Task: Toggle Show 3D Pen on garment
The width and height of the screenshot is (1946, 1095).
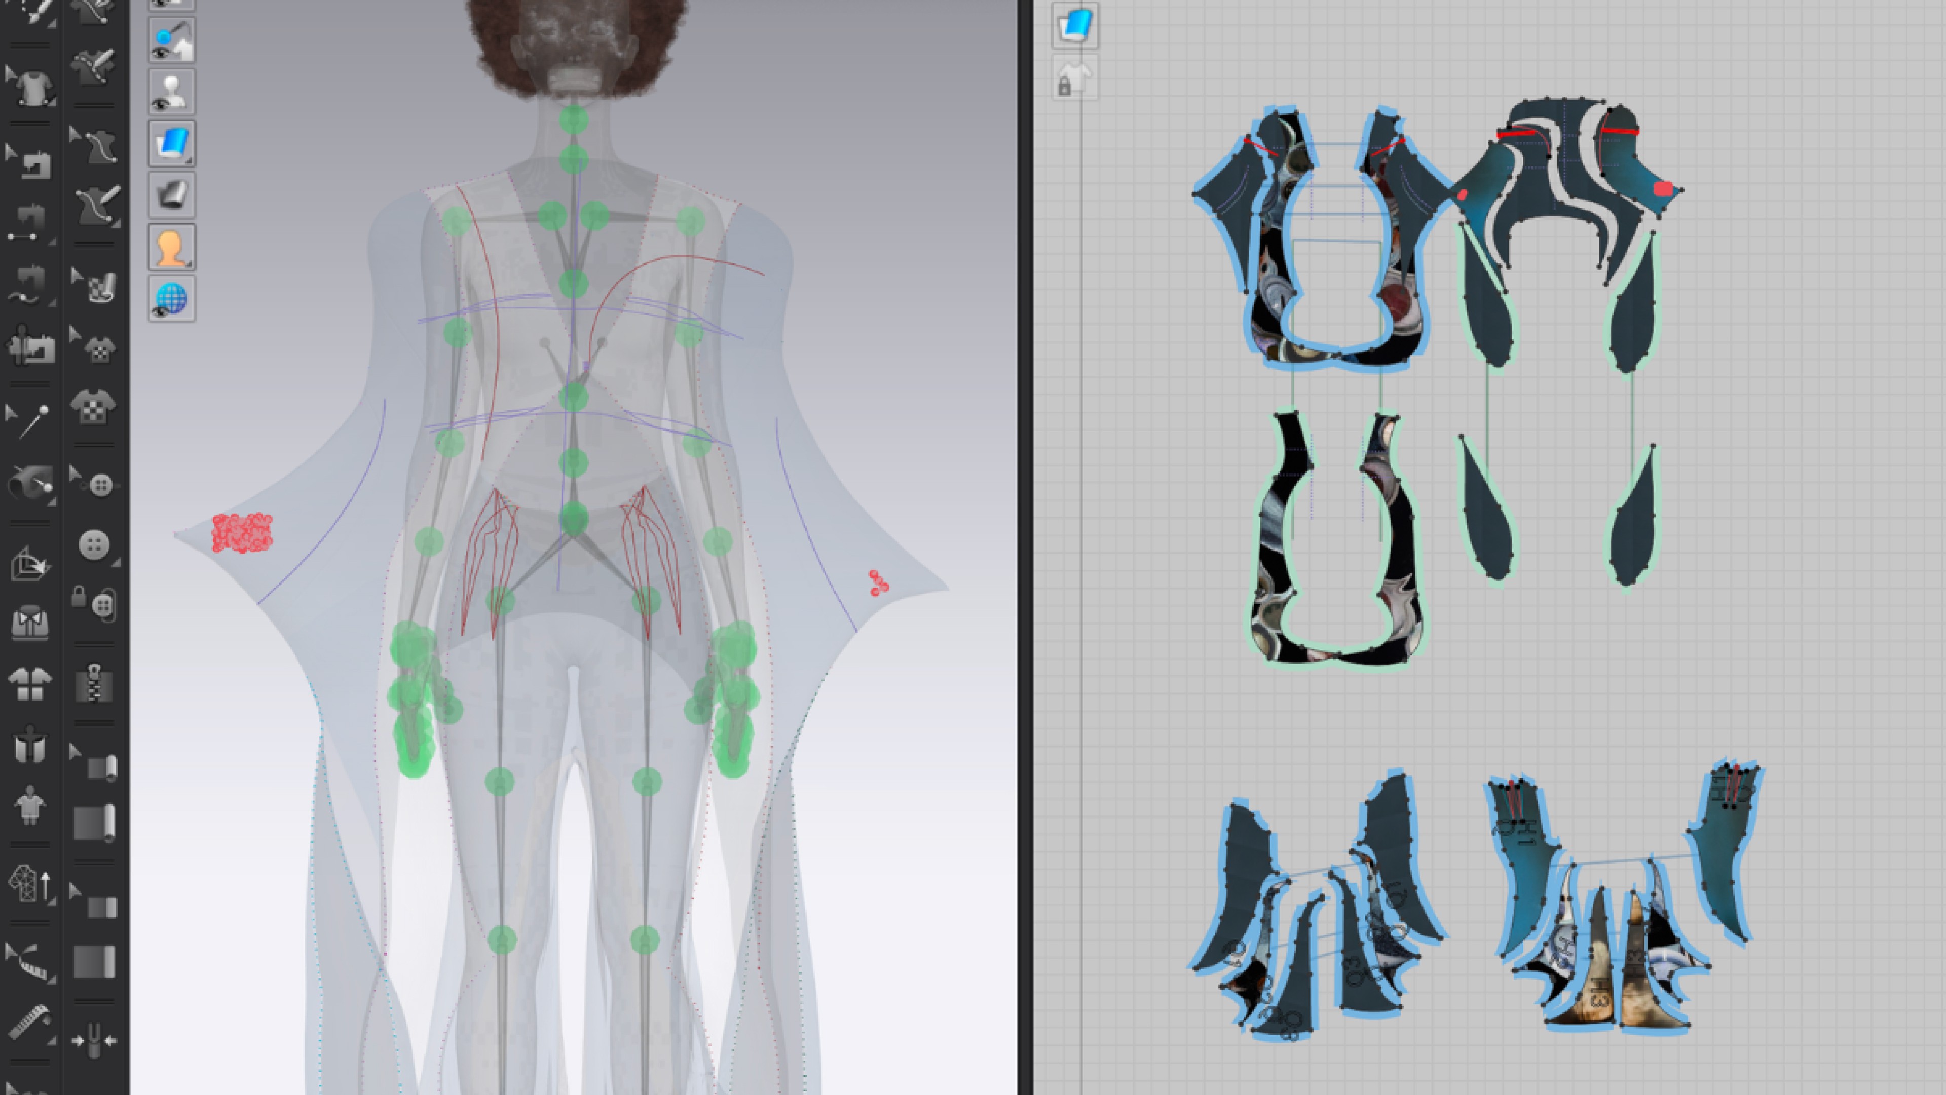Action: click(171, 41)
